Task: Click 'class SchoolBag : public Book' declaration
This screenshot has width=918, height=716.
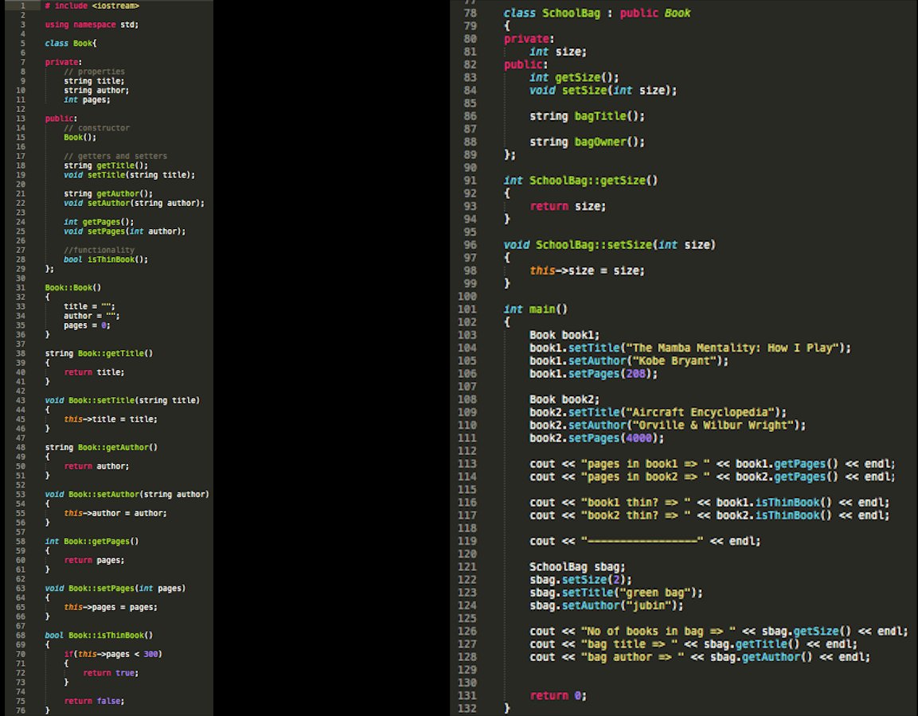Action: coord(597,13)
